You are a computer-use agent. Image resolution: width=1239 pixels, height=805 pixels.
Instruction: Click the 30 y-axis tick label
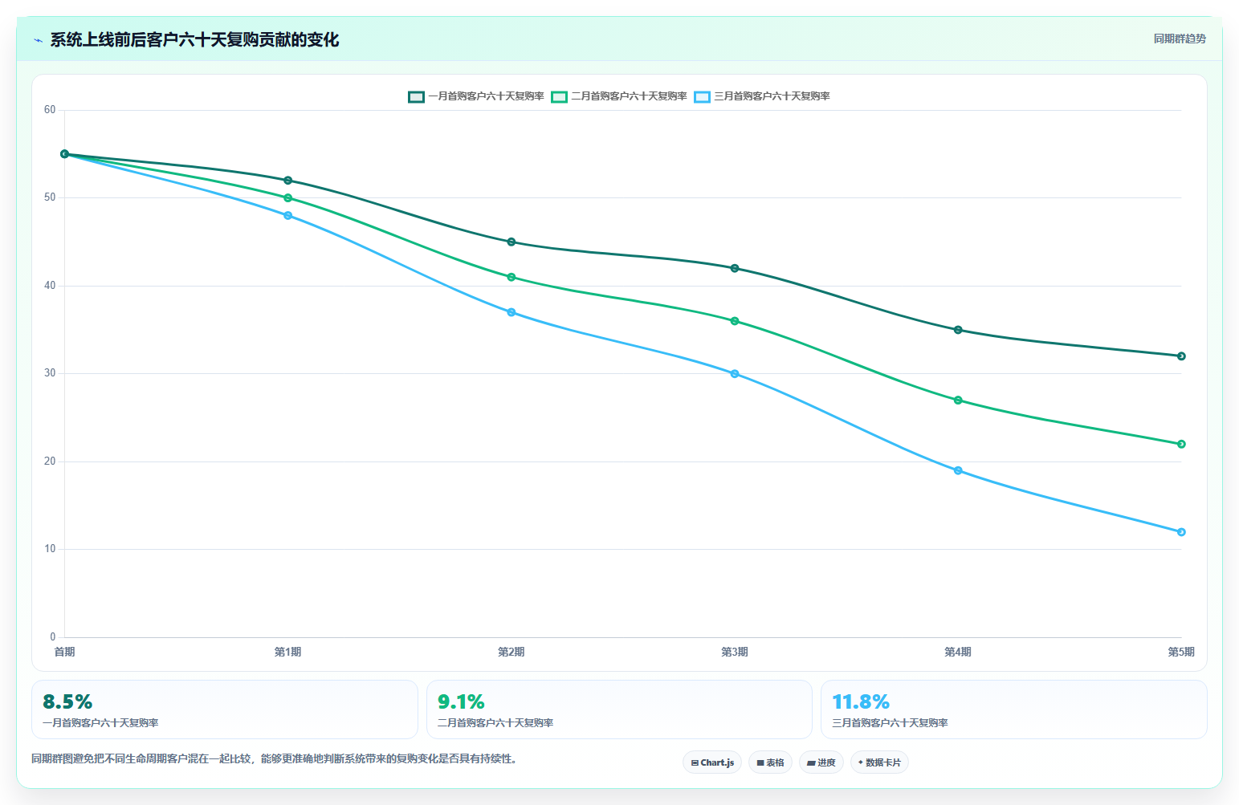(x=50, y=373)
